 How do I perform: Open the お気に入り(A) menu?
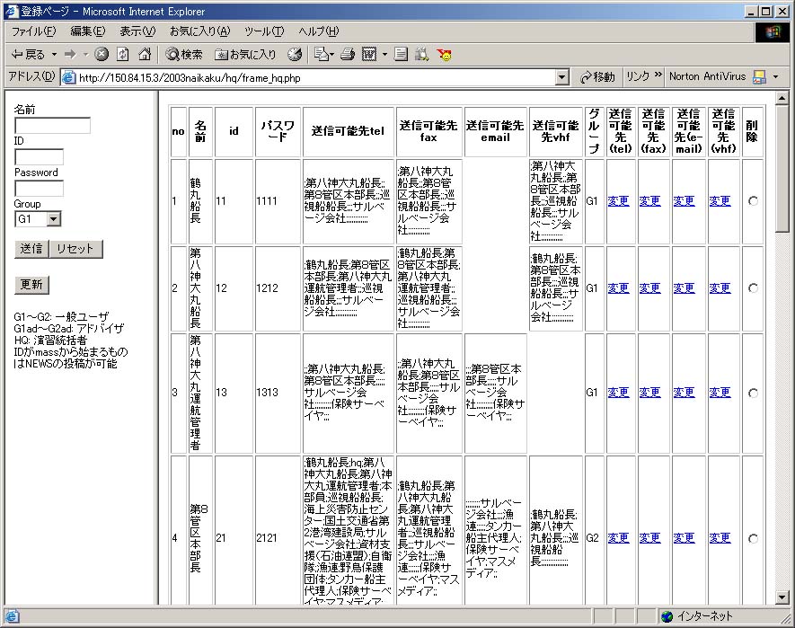(199, 31)
